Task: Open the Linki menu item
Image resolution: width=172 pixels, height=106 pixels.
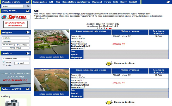Action: [x=115, y=2]
